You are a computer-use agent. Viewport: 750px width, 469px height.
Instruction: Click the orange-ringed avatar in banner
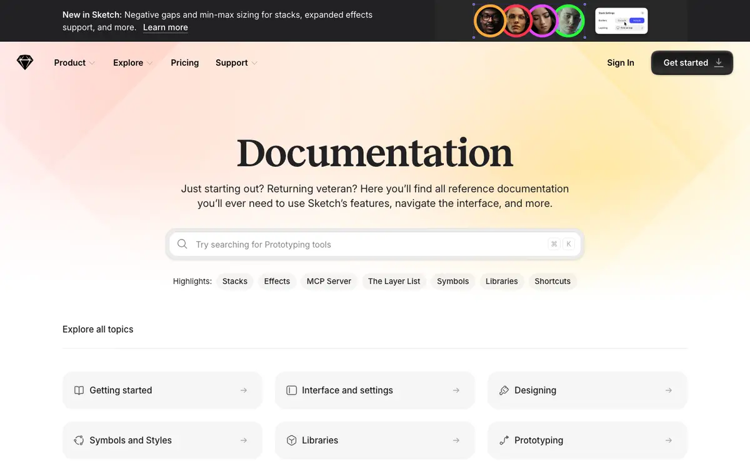(489, 21)
